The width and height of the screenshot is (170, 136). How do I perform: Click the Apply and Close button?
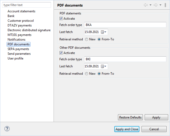pyautogui.click(x=127, y=129)
